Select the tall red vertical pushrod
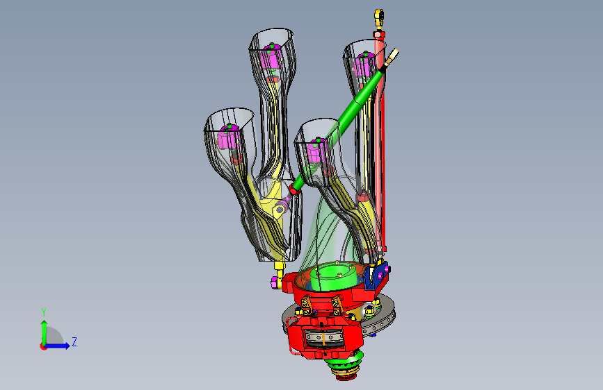The width and height of the screenshot is (603, 390). (380, 142)
